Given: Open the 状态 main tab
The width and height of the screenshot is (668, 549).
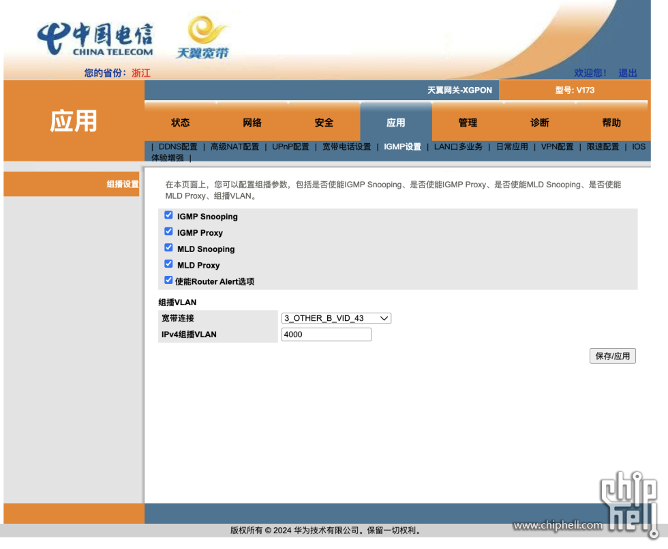Looking at the screenshot, I should tap(181, 123).
